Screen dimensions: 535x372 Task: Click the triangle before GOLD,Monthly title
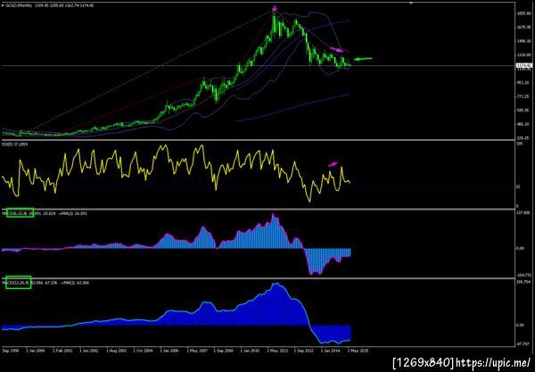click(3, 5)
